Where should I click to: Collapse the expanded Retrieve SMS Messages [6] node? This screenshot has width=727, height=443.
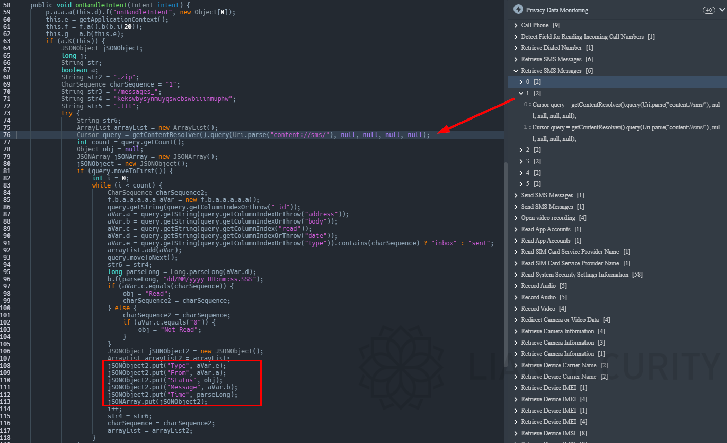pyautogui.click(x=516, y=71)
